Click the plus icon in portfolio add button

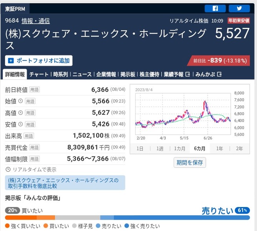click(11, 60)
